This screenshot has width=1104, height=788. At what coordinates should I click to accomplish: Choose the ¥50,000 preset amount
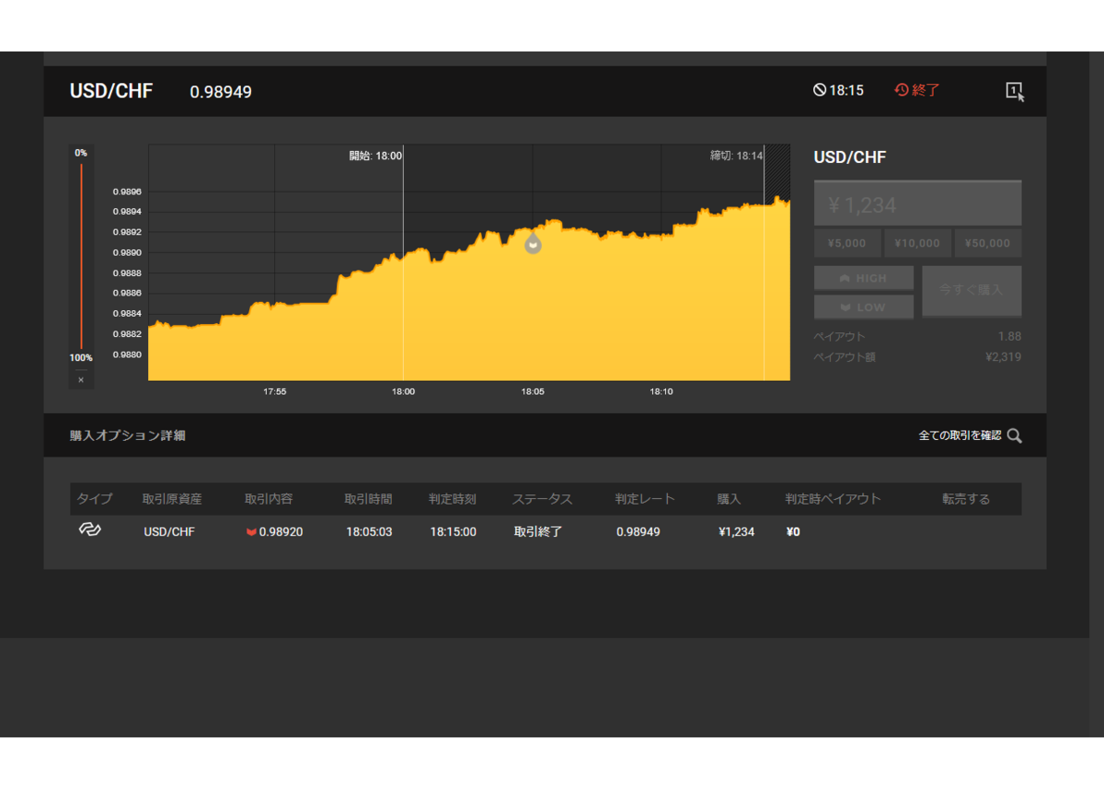[x=988, y=243]
